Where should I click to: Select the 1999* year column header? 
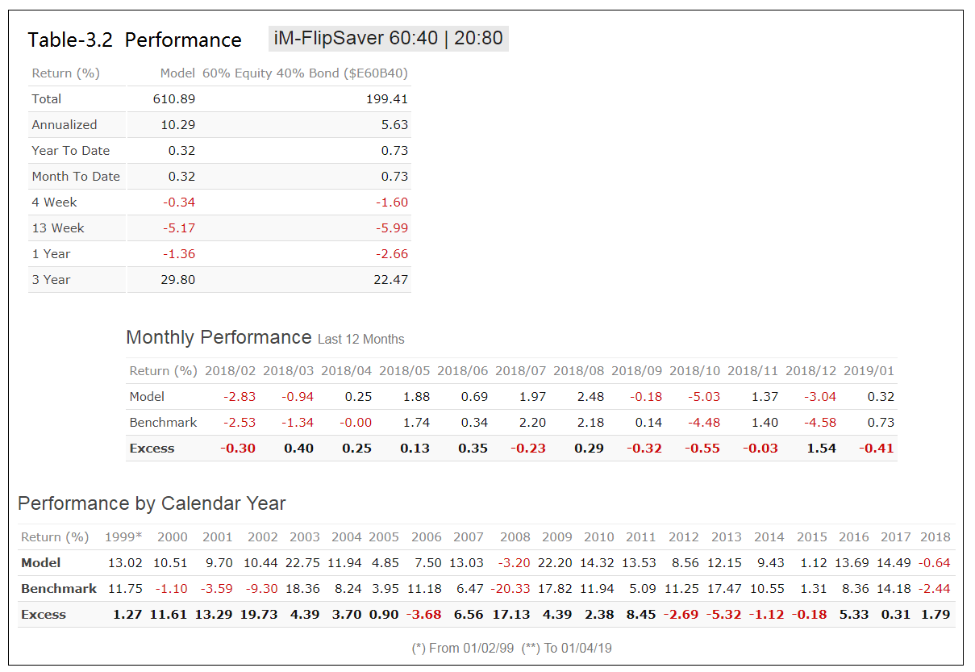click(x=123, y=537)
